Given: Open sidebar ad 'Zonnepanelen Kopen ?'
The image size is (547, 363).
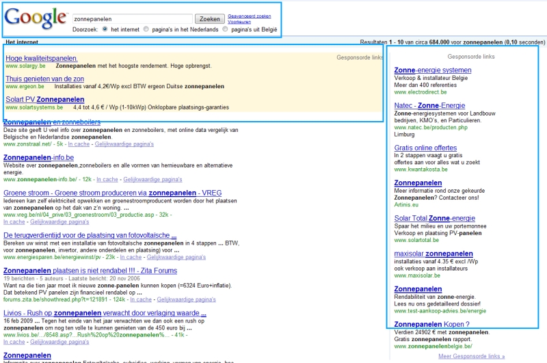Looking at the screenshot, I should pyautogui.click(x=432, y=324).
